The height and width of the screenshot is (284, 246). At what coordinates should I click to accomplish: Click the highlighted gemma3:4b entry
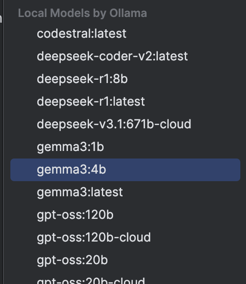pos(125,170)
